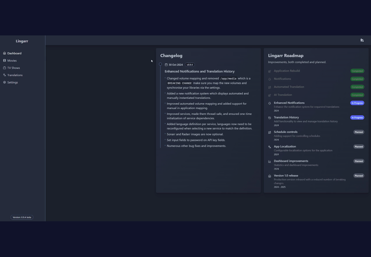Click the App Localization language icon
This screenshot has height=257, width=371.
(270, 147)
